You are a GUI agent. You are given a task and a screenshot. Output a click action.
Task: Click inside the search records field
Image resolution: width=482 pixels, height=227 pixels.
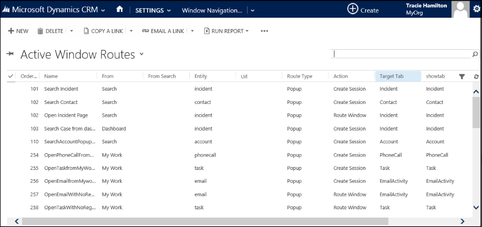tap(400, 54)
